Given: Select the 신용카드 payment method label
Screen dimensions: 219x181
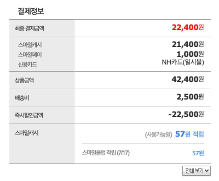Looking at the screenshot, I should click(x=27, y=64).
